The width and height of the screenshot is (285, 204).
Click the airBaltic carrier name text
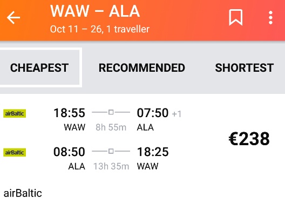click(23, 193)
